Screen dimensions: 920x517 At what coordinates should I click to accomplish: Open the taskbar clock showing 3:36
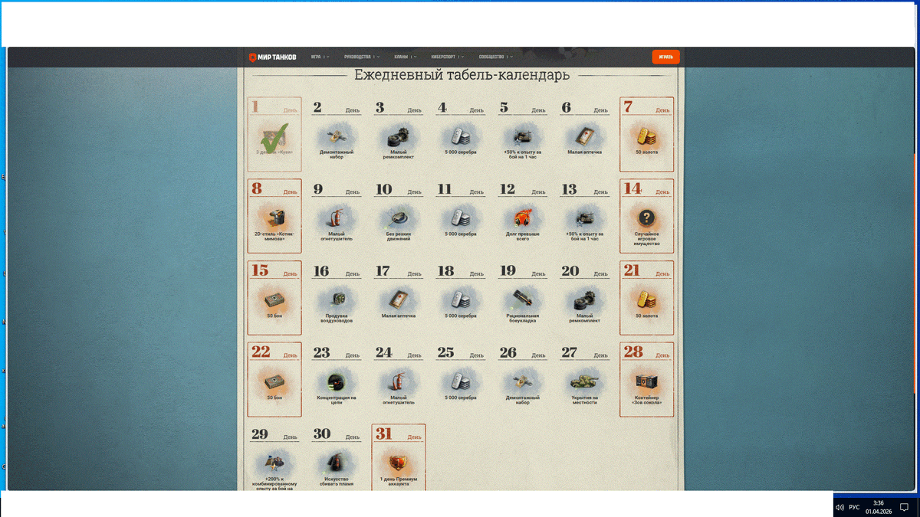878,507
